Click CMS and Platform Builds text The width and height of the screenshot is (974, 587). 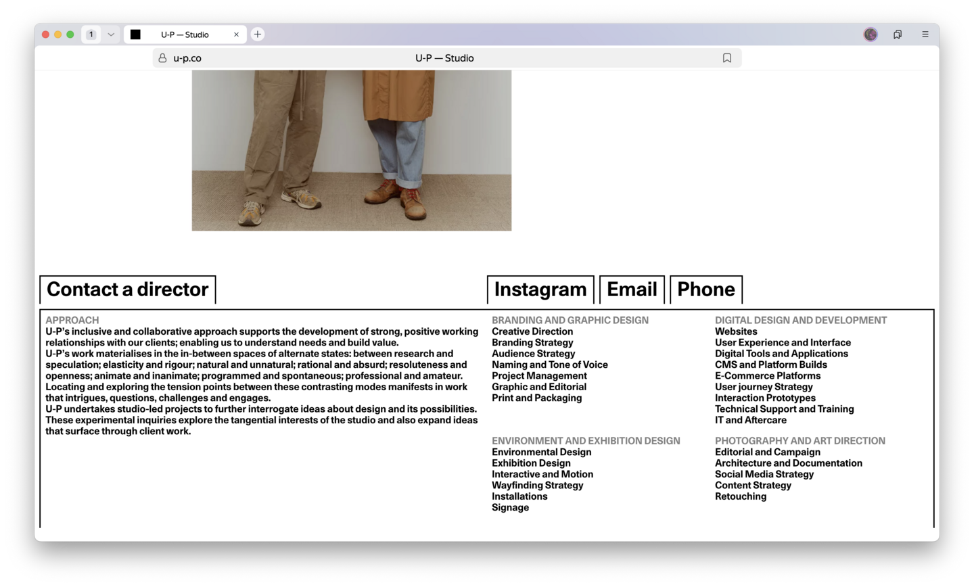[x=771, y=365]
